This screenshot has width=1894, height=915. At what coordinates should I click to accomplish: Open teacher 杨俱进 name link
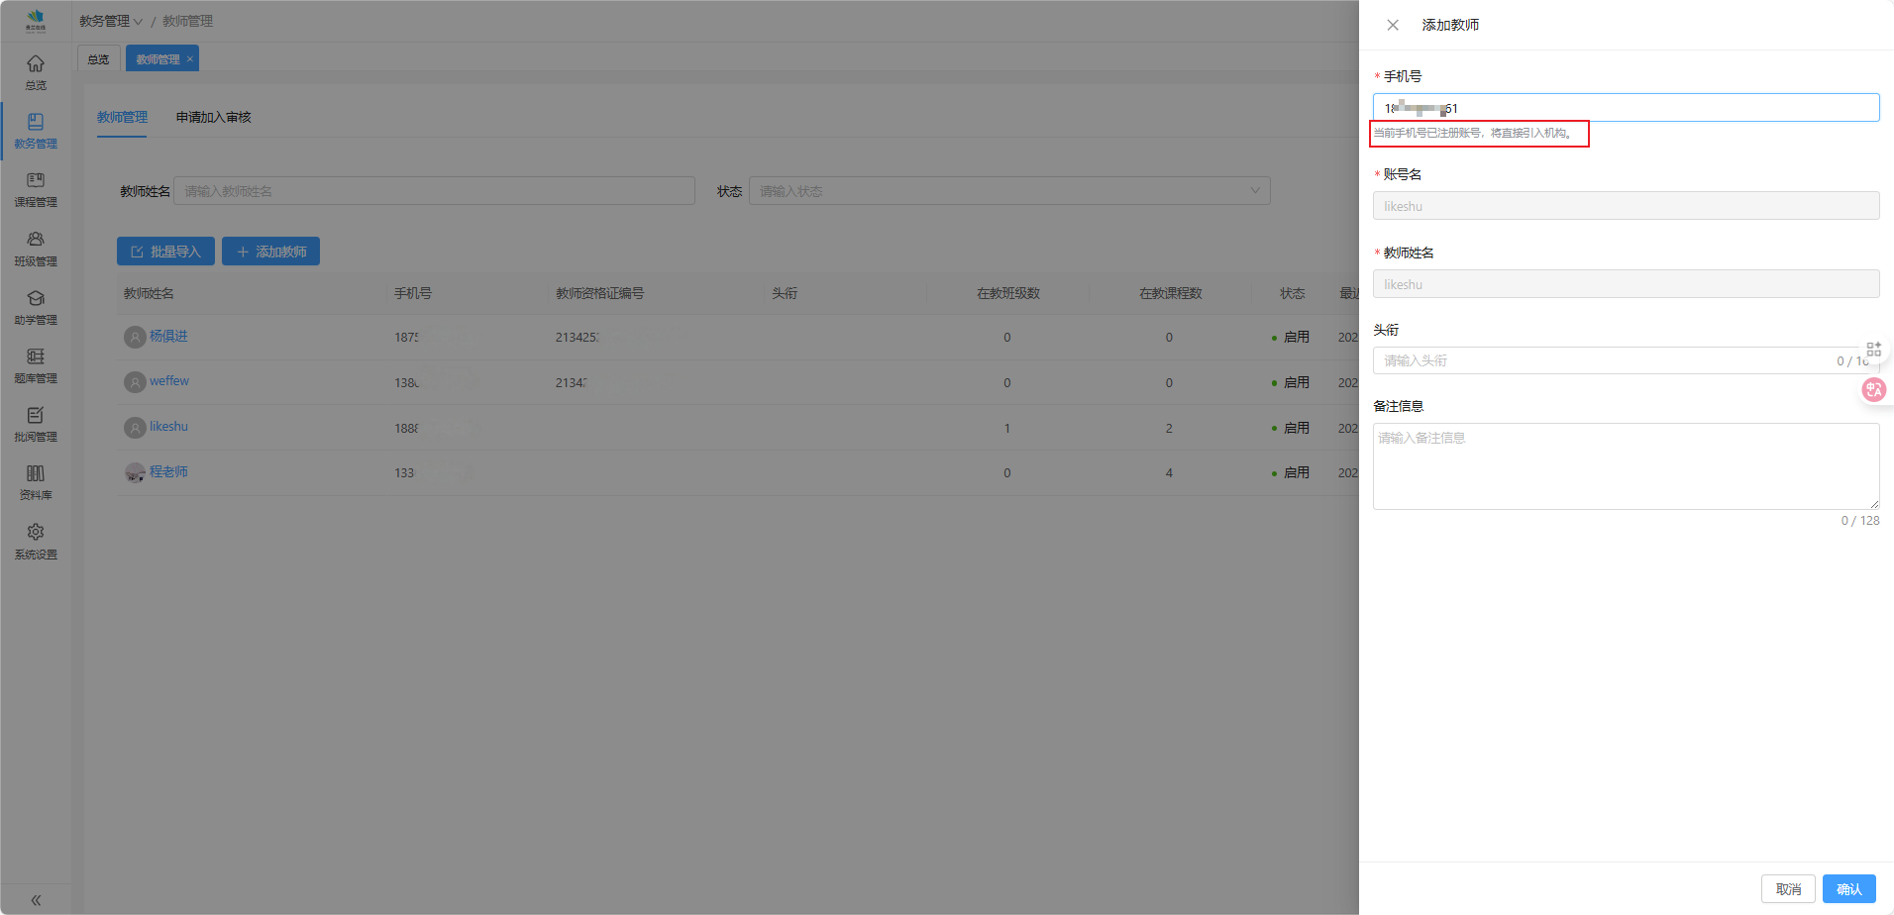(168, 337)
